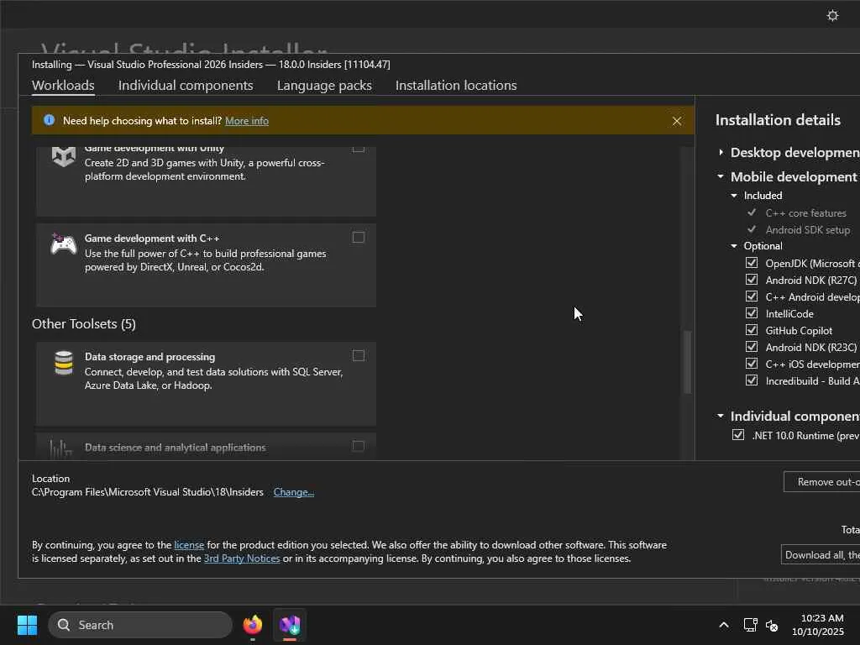Click the C++ core features included item
Viewport: 860px width, 645px height.
pyautogui.click(x=805, y=212)
